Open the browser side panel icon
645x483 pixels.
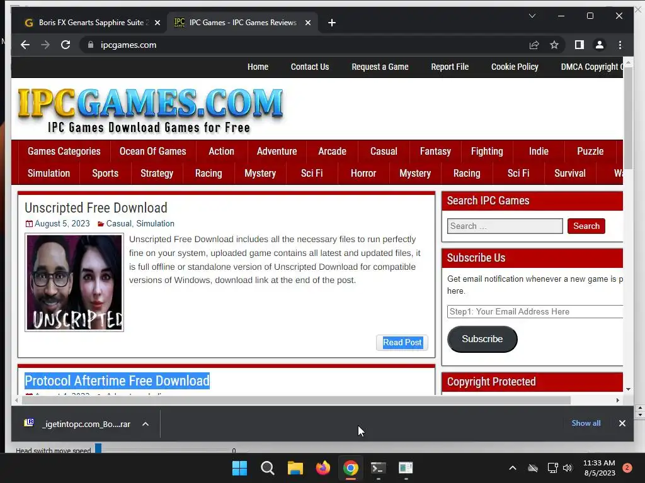click(x=579, y=45)
